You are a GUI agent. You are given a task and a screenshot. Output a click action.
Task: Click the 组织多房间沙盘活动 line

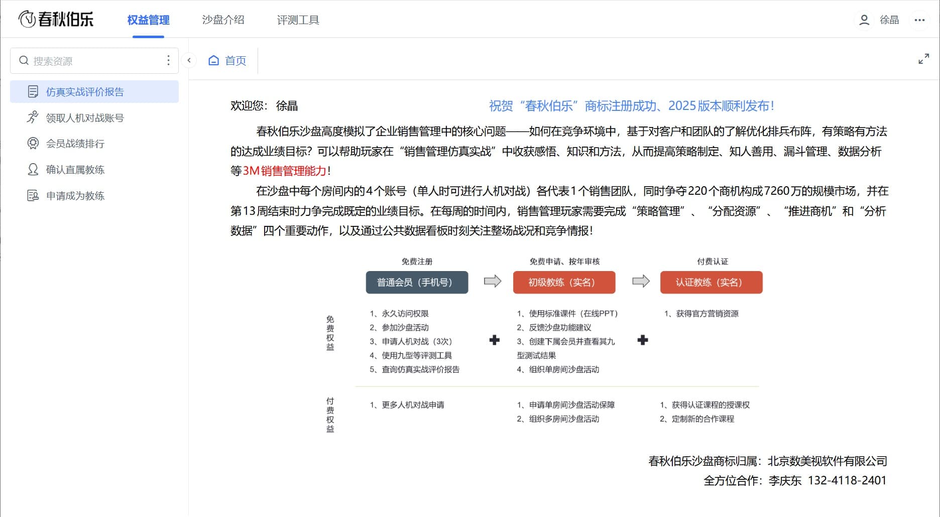click(x=558, y=419)
